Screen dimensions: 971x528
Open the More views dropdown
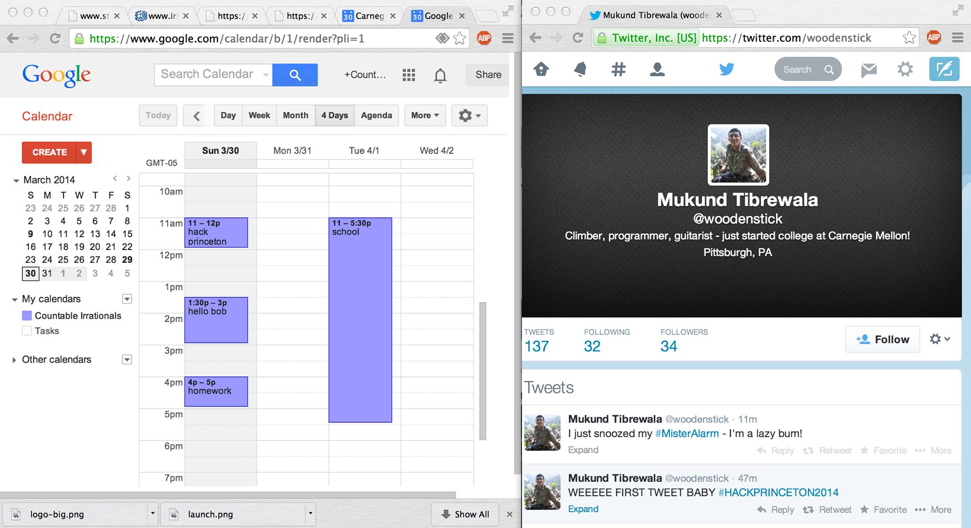coord(425,116)
